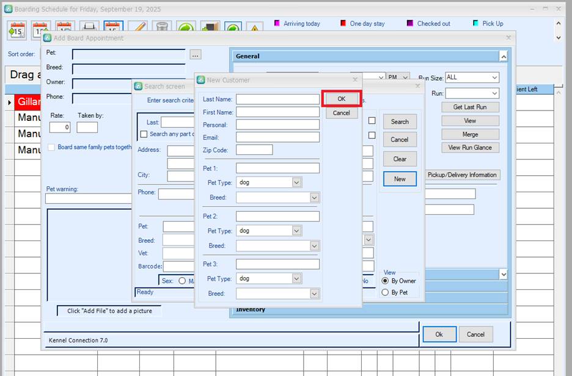Close the New Customer dialog
Screen dimensions: 572x376
click(355, 79)
